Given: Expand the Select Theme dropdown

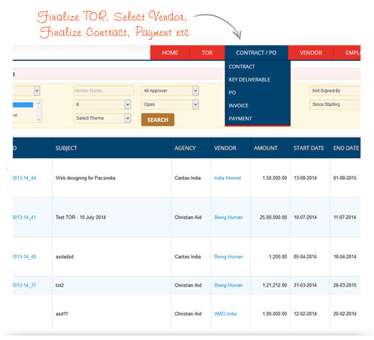Looking at the screenshot, I should tap(102, 118).
